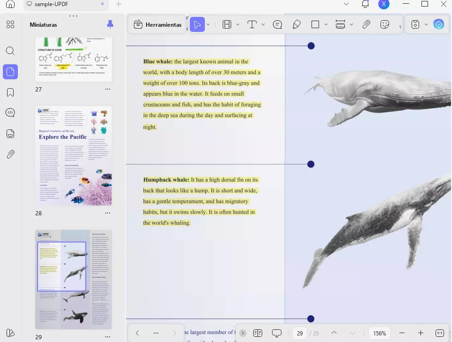
Task: Launch the UPDF AI assistant
Action: [x=439, y=25]
